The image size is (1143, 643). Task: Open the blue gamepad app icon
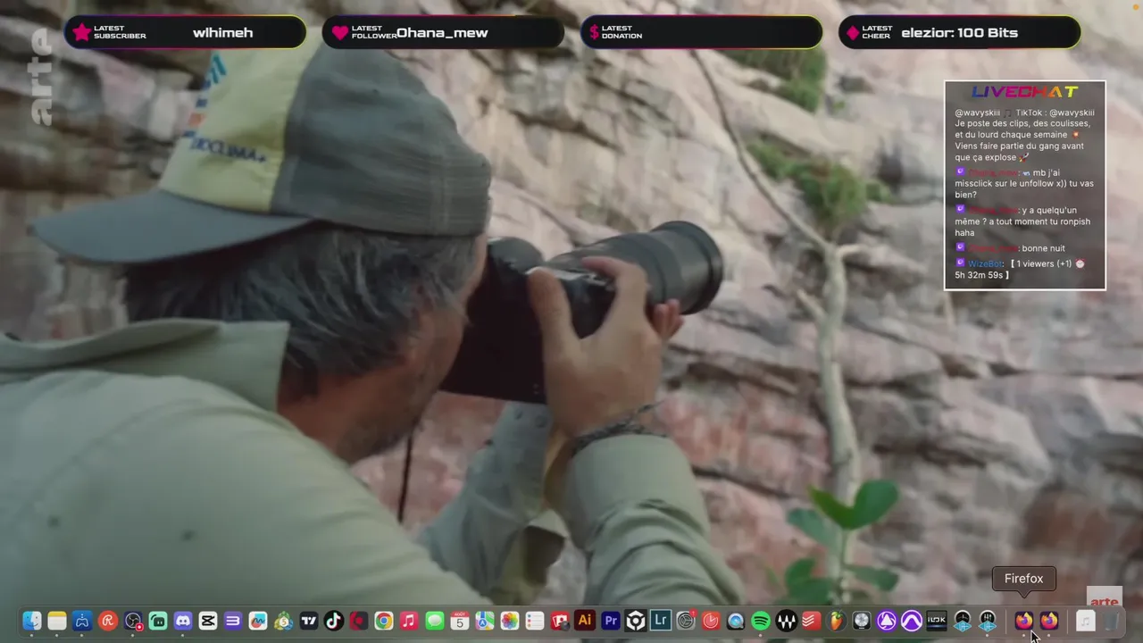pos(82,621)
